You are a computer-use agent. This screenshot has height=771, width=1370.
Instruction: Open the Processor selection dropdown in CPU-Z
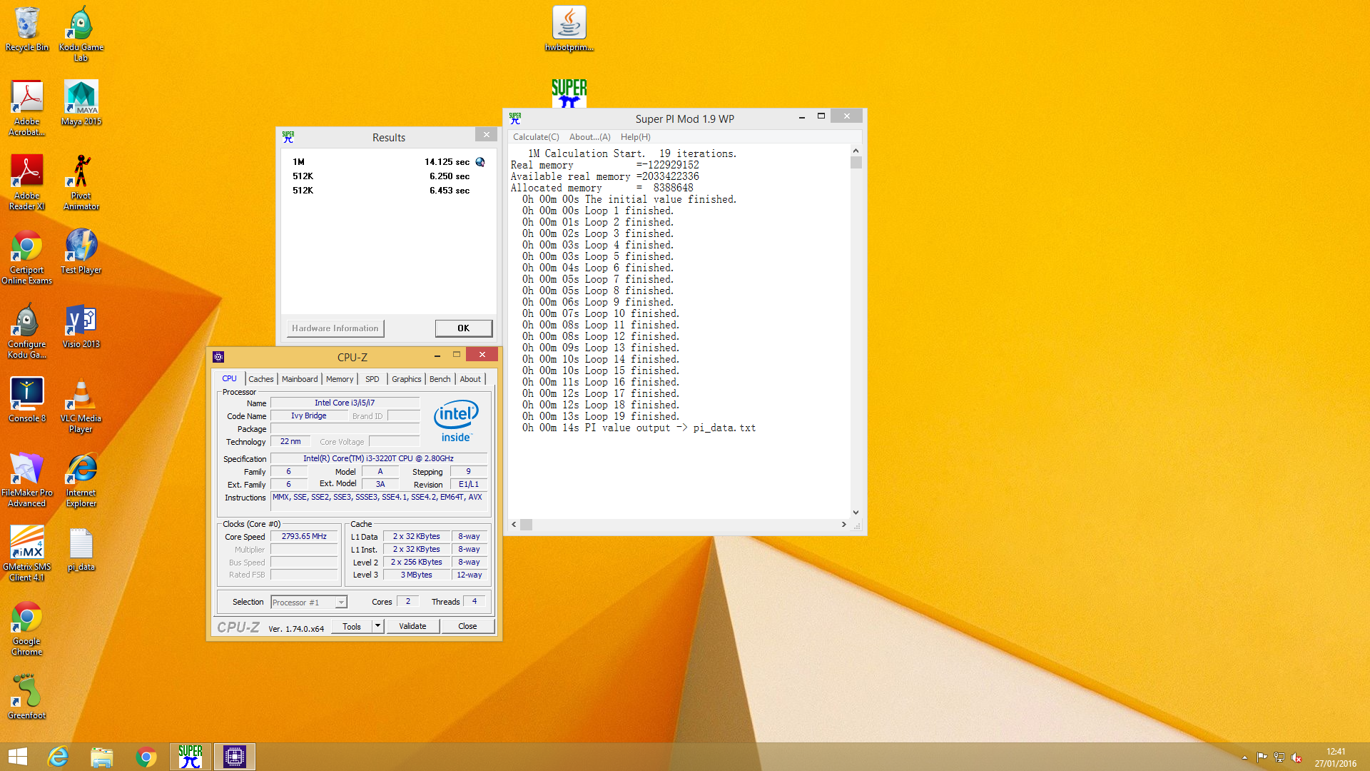(x=309, y=603)
